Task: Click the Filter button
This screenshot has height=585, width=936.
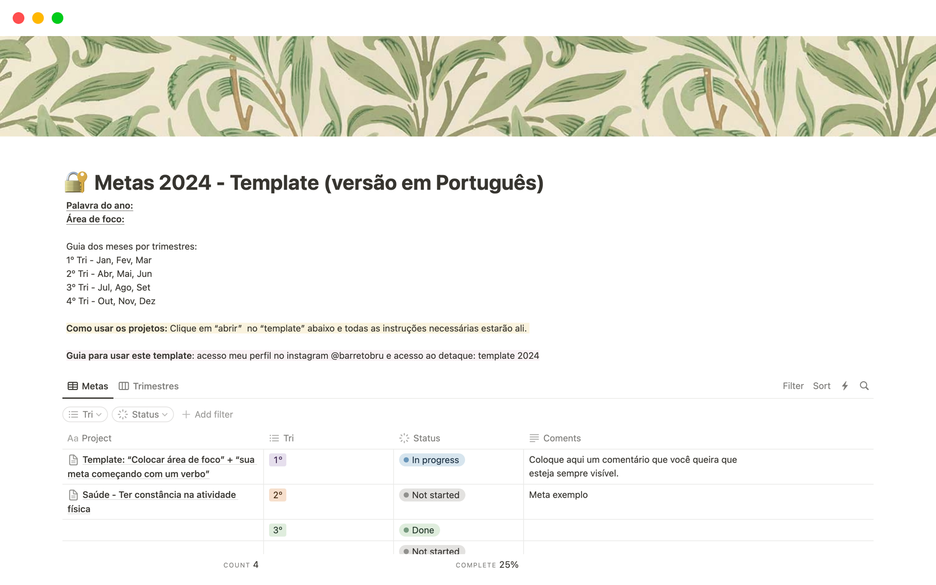Action: [793, 386]
